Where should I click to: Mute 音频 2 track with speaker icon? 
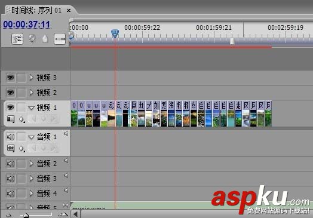tap(10, 164)
